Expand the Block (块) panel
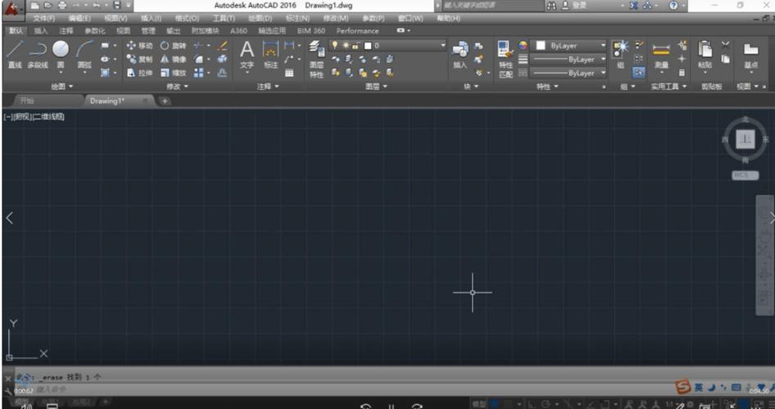The height and width of the screenshot is (409, 775). point(471,87)
